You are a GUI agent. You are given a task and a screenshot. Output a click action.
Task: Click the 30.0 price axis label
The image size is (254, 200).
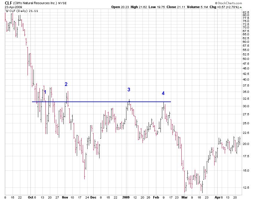tap(246, 106)
